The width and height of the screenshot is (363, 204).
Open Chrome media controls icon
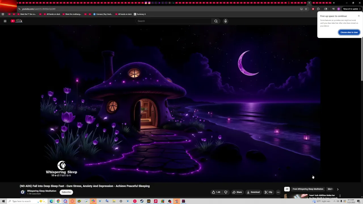click(333, 9)
